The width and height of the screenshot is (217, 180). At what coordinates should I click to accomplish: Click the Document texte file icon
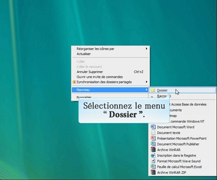point(153,132)
